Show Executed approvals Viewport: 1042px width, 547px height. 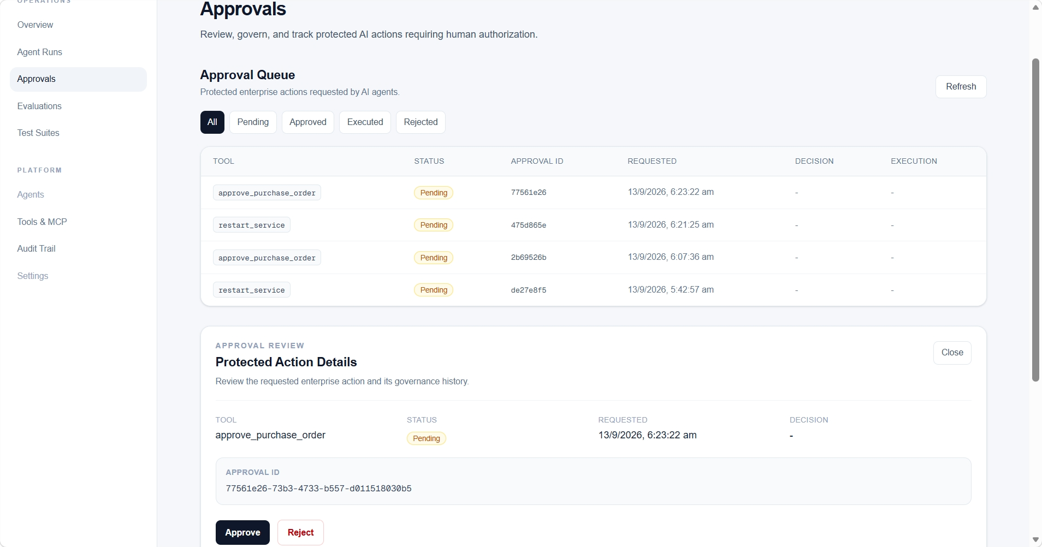point(365,122)
